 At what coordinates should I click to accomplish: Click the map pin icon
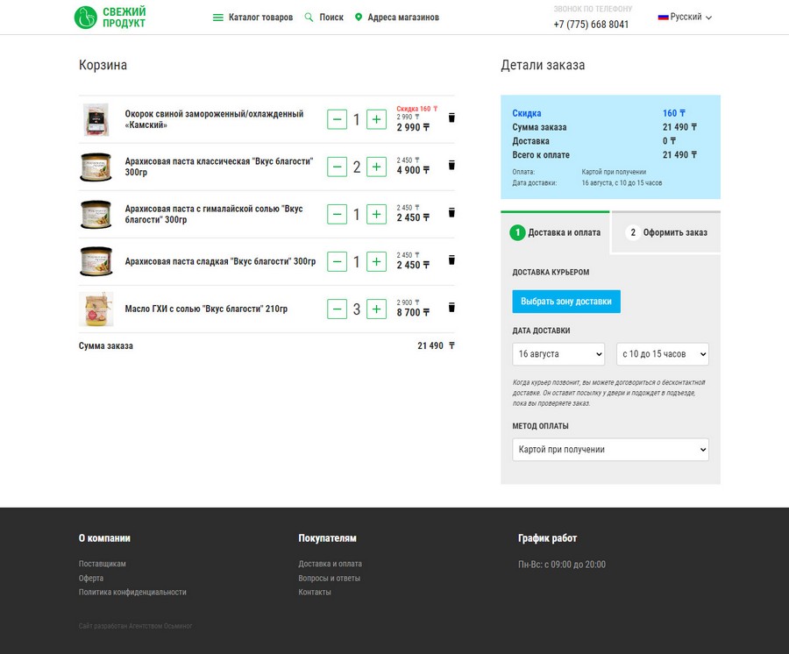[359, 18]
